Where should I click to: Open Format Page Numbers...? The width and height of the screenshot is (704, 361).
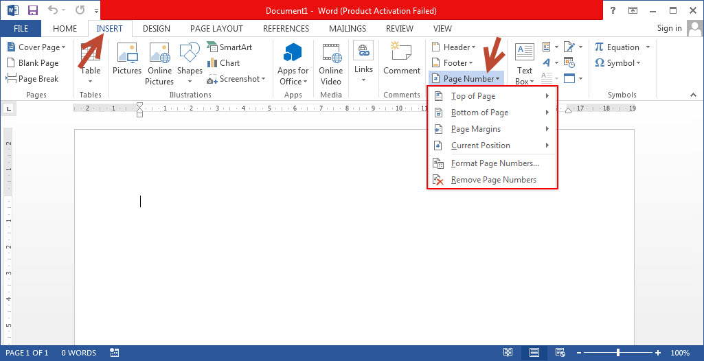coord(492,163)
